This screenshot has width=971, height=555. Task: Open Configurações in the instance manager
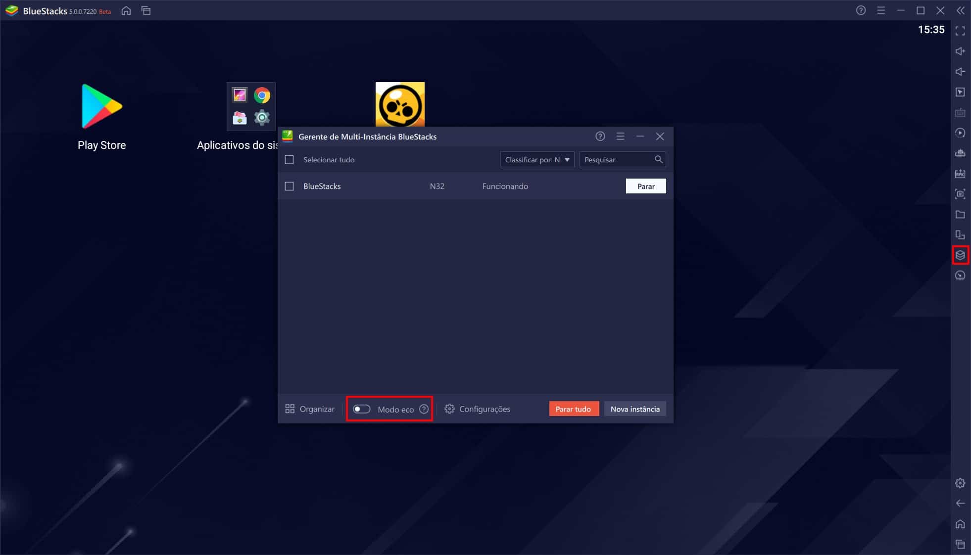tap(478, 409)
